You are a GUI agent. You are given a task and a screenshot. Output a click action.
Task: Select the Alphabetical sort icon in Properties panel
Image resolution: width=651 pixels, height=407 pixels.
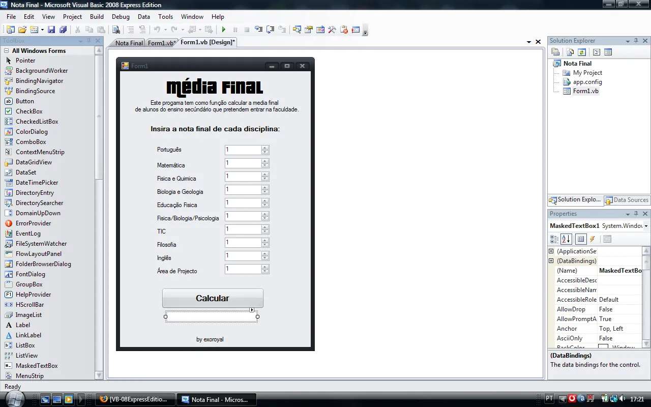(566, 239)
